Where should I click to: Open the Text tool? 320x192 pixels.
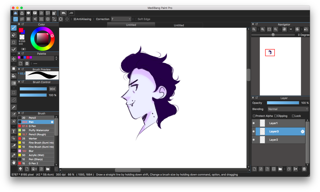click(14, 131)
